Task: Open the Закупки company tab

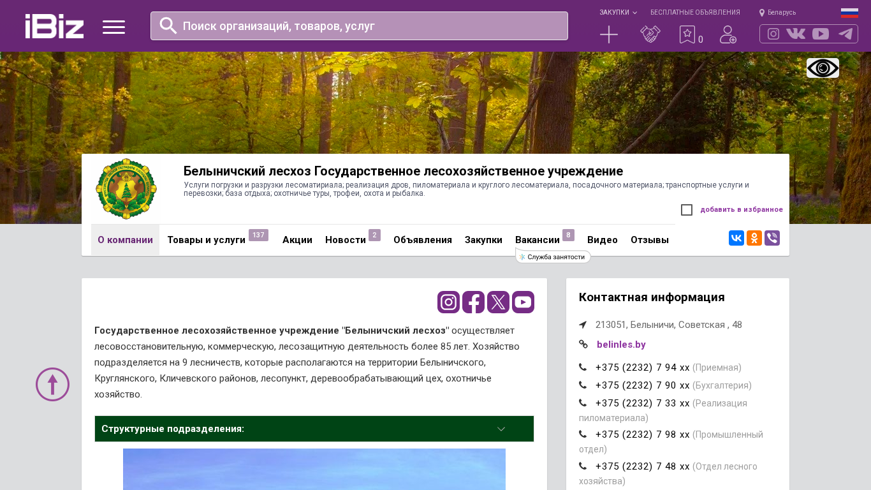Action: point(483,240)
